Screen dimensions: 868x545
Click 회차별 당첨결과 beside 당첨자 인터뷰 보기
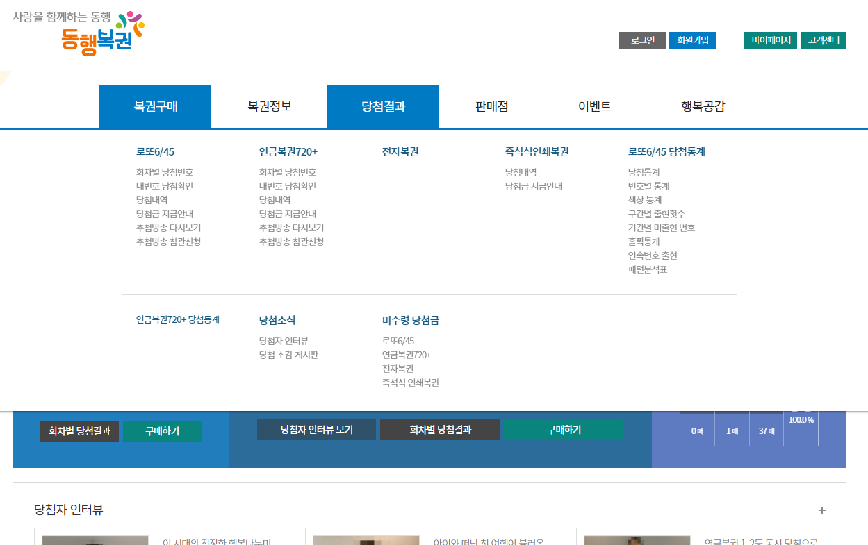point(440,430)
